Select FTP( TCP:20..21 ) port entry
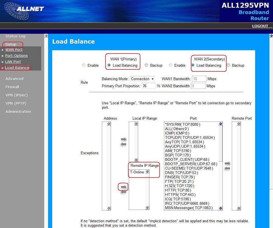 pos(179,181)
